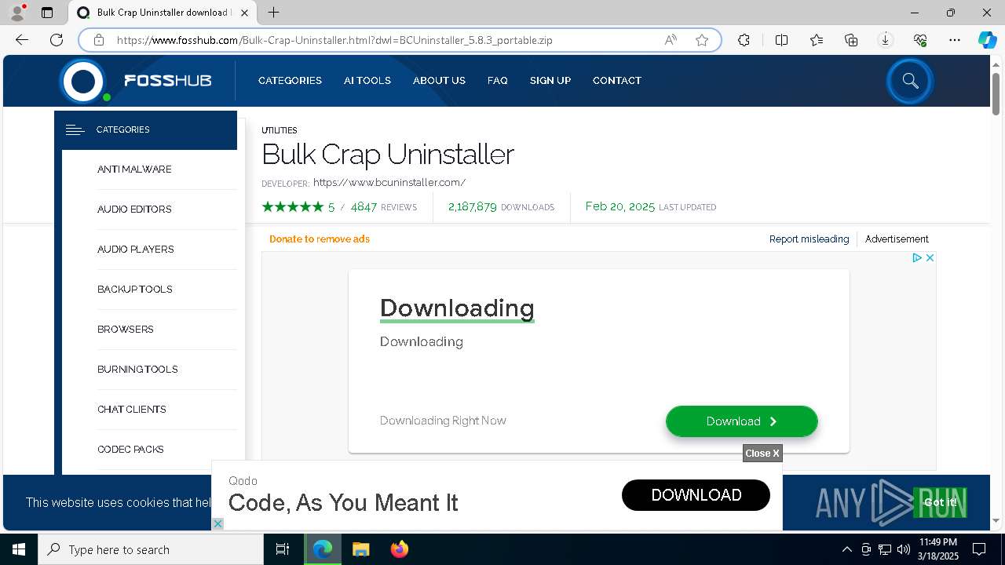Click Report misleading link
Viewport: 1005px width, 565px height.
[809, 239]
